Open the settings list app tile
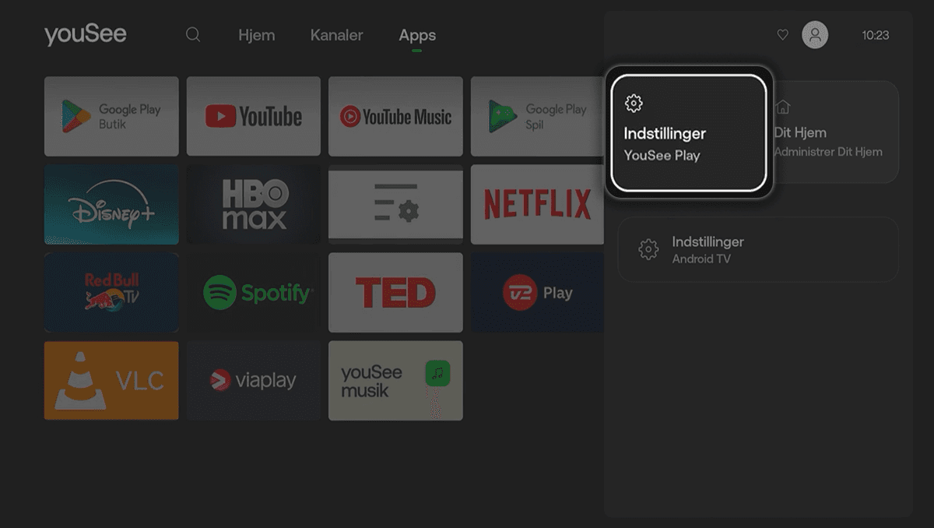Image resolution: width=934 pixels, height=528 pixels. 395,204
